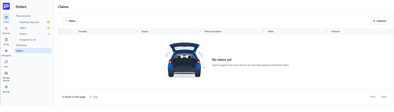Open Assigned to me
Viewport: 394px width, 112px height.
(x=28, y=40)
